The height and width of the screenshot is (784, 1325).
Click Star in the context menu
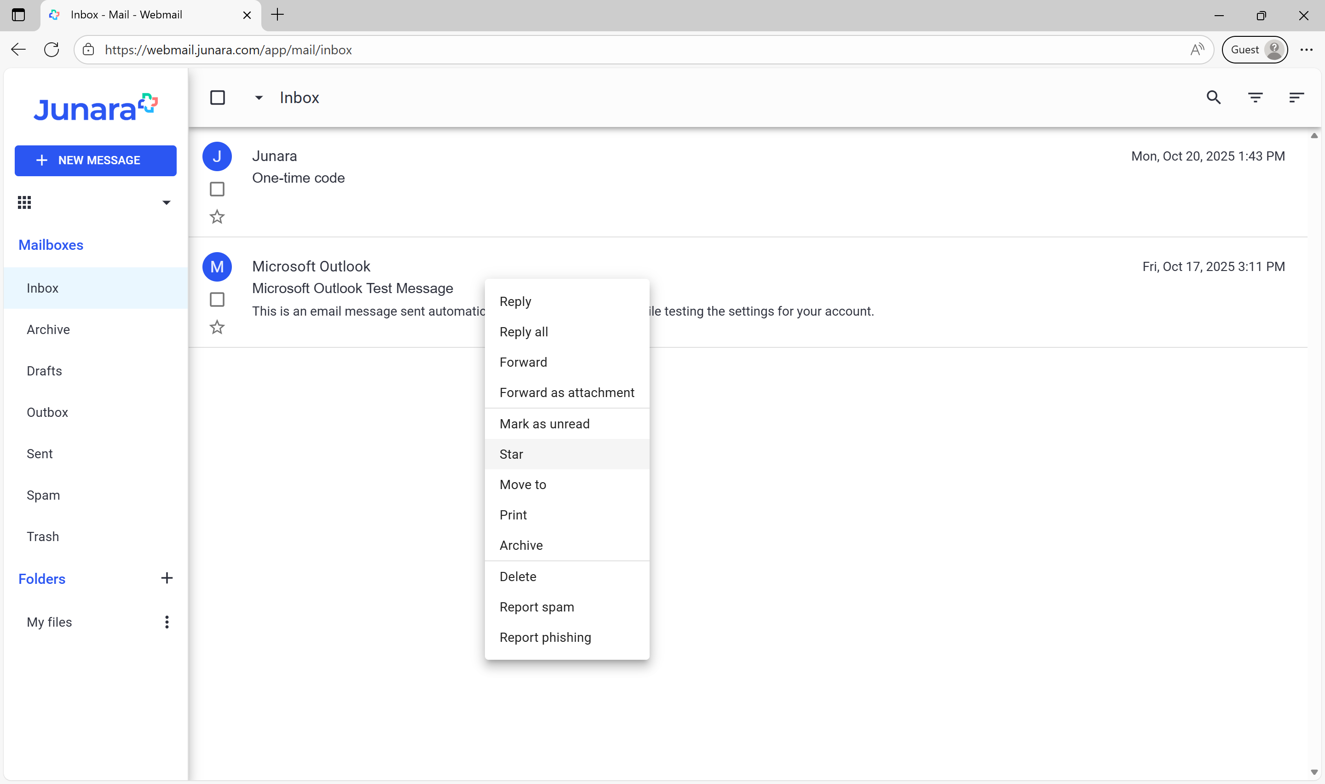pos(567,454)
